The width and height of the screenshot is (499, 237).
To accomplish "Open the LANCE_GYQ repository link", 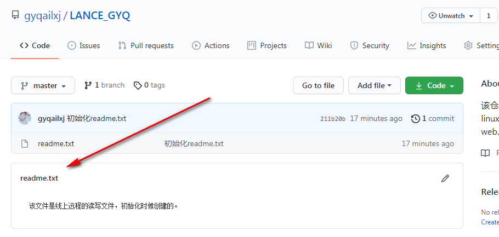I will point(100,15).
